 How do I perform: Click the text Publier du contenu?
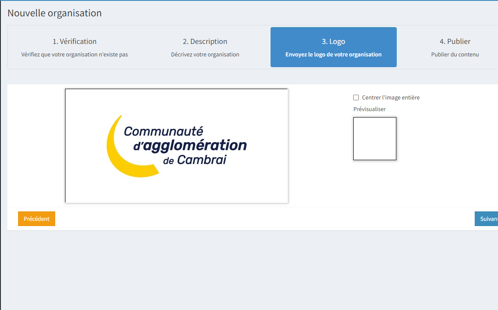[455, 55]
